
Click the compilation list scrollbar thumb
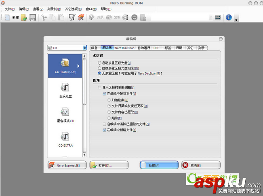[x=84, y=82]
